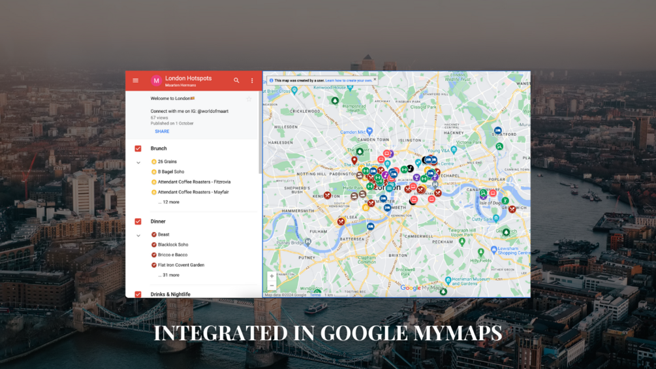Select the green tree marker in Regent's Park
The image size is (656, 369).
coord(360,151)
